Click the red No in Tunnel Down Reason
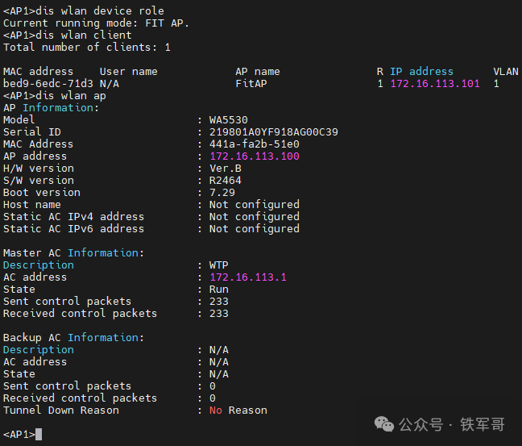The width and height of the screenshot is (522, 446). point(215,411)
